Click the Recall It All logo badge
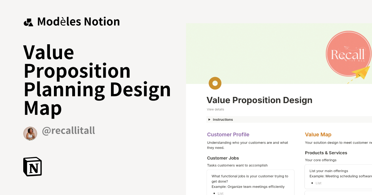 [348, 55]
